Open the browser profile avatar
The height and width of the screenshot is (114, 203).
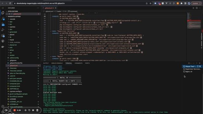(189, 3)
